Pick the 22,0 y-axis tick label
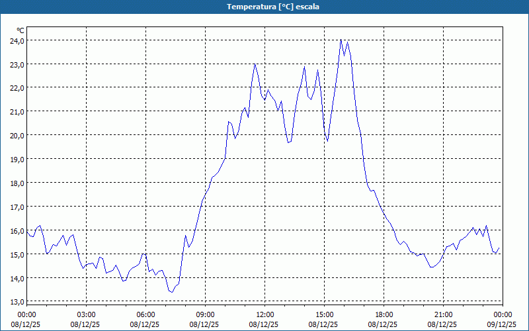 (17, 87)
